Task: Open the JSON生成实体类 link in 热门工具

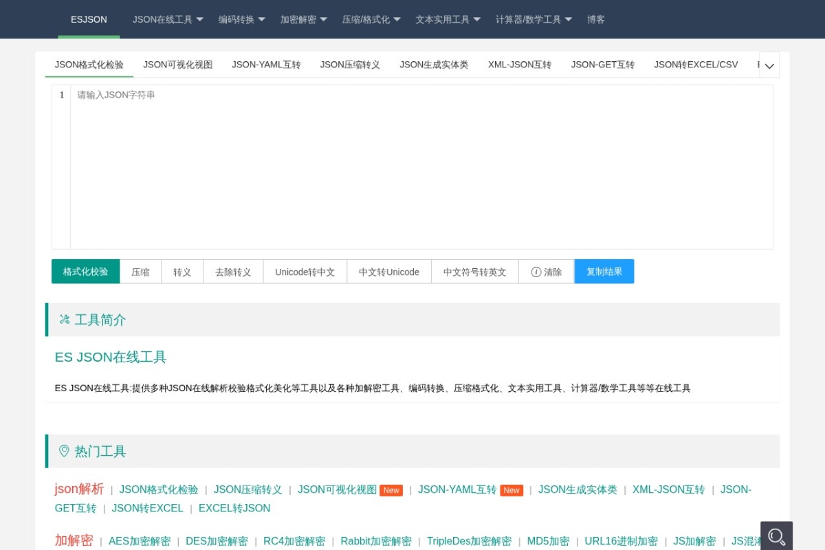Action: point(577,489)
